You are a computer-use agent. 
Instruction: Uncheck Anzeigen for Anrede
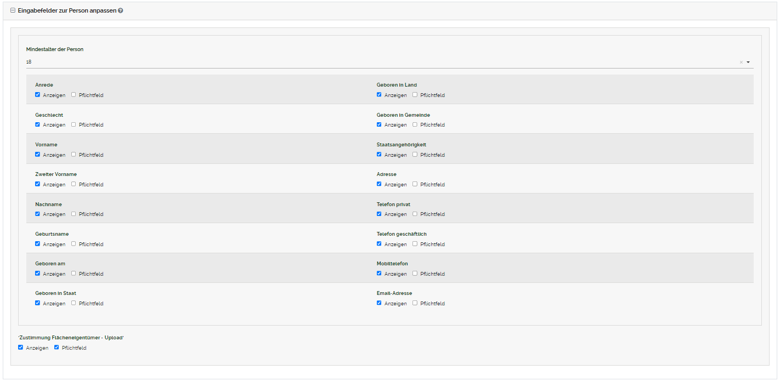38,95
